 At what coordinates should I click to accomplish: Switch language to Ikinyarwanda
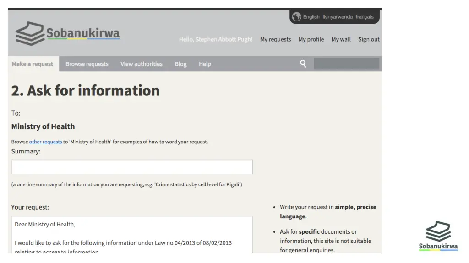338,17
